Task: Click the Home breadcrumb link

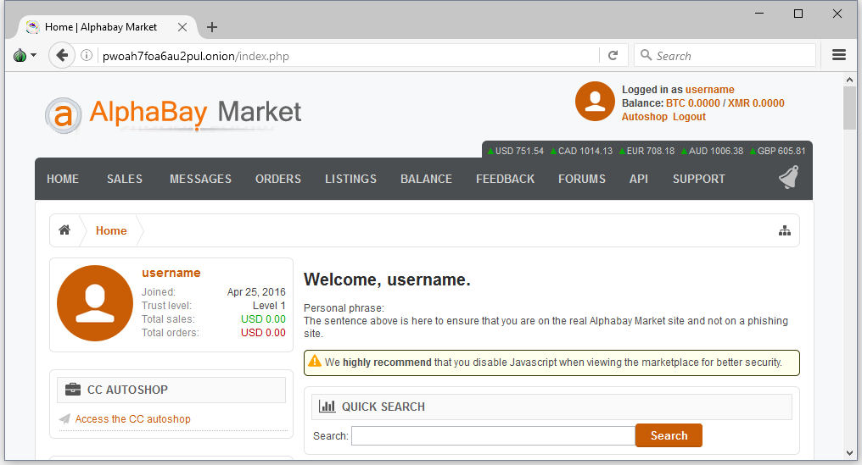Action: pos(111,230)
